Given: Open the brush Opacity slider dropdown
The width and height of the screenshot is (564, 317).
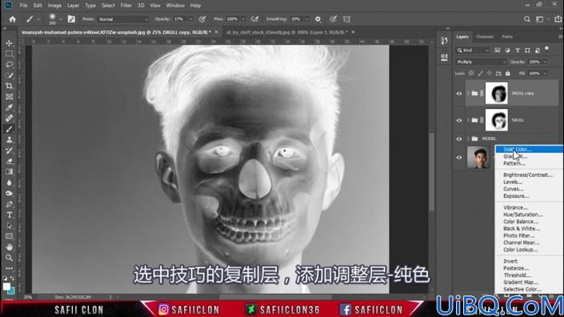Looking at the screenshot, I should [190, 19].
